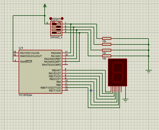The width and height of the screenshot is (159, 130).
Task: Click pin number 10 on U1
Action: pyautogui.click(x=66, y=81)
